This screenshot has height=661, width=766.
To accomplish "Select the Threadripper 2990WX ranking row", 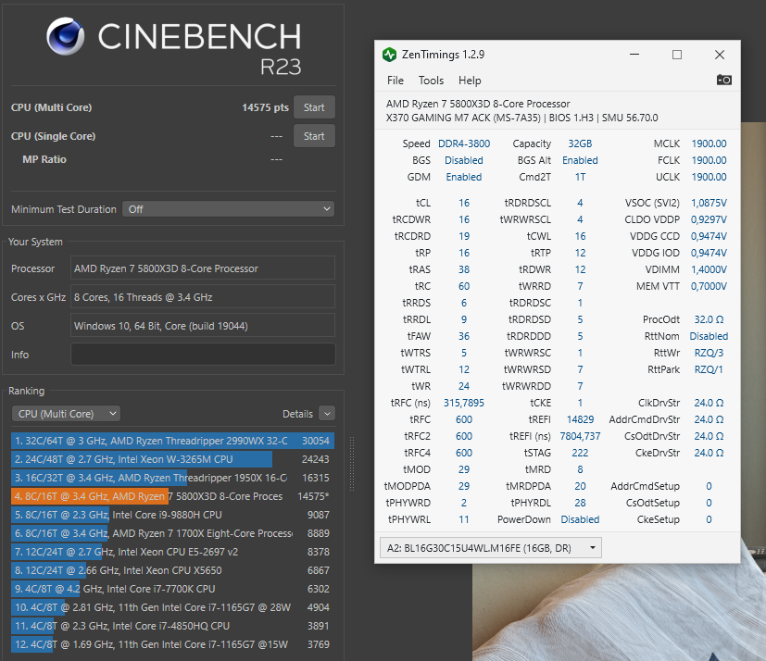I will coord(172,441).
